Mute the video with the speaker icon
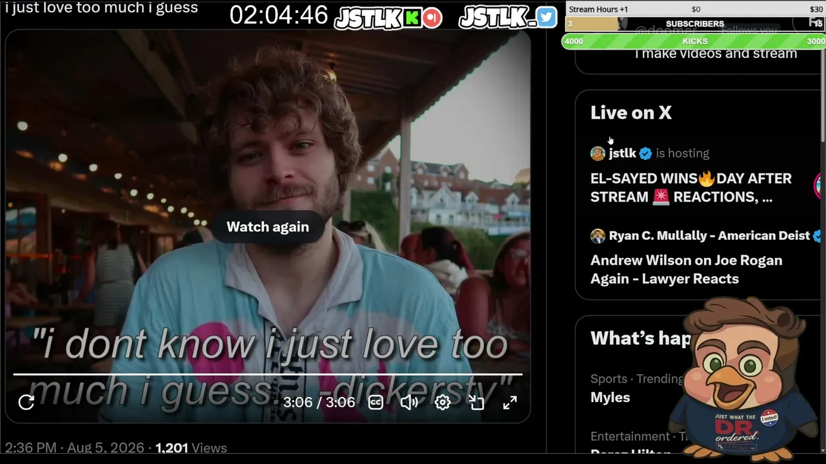The width and height of the screenshot is (826, 464). coord(409,403)
